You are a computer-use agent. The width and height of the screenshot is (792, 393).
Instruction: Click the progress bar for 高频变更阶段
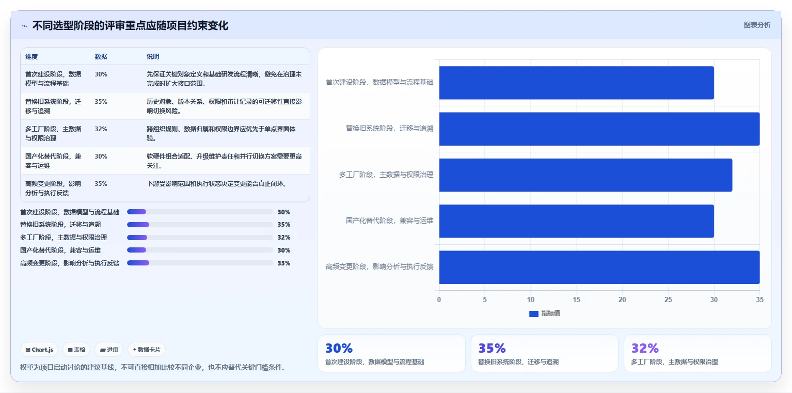click(200, 263)
